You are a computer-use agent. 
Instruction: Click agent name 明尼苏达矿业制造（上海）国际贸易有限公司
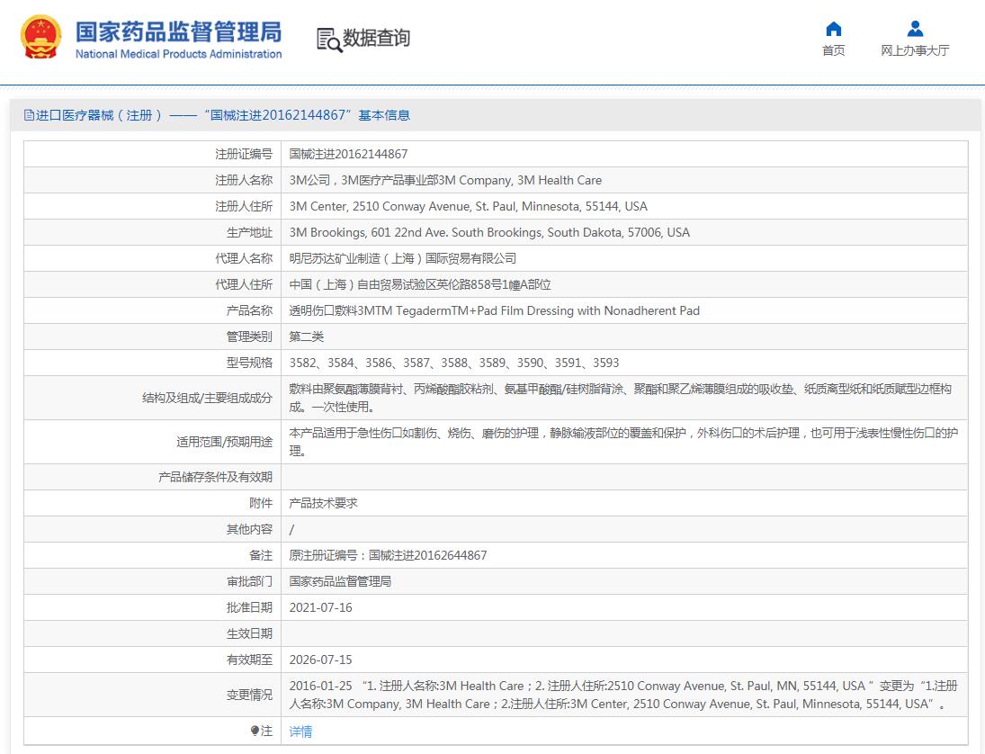click(403, 258)
